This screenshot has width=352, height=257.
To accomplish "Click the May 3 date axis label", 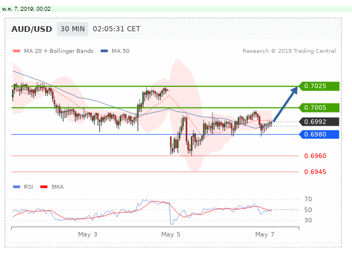I will pos(88,235).
